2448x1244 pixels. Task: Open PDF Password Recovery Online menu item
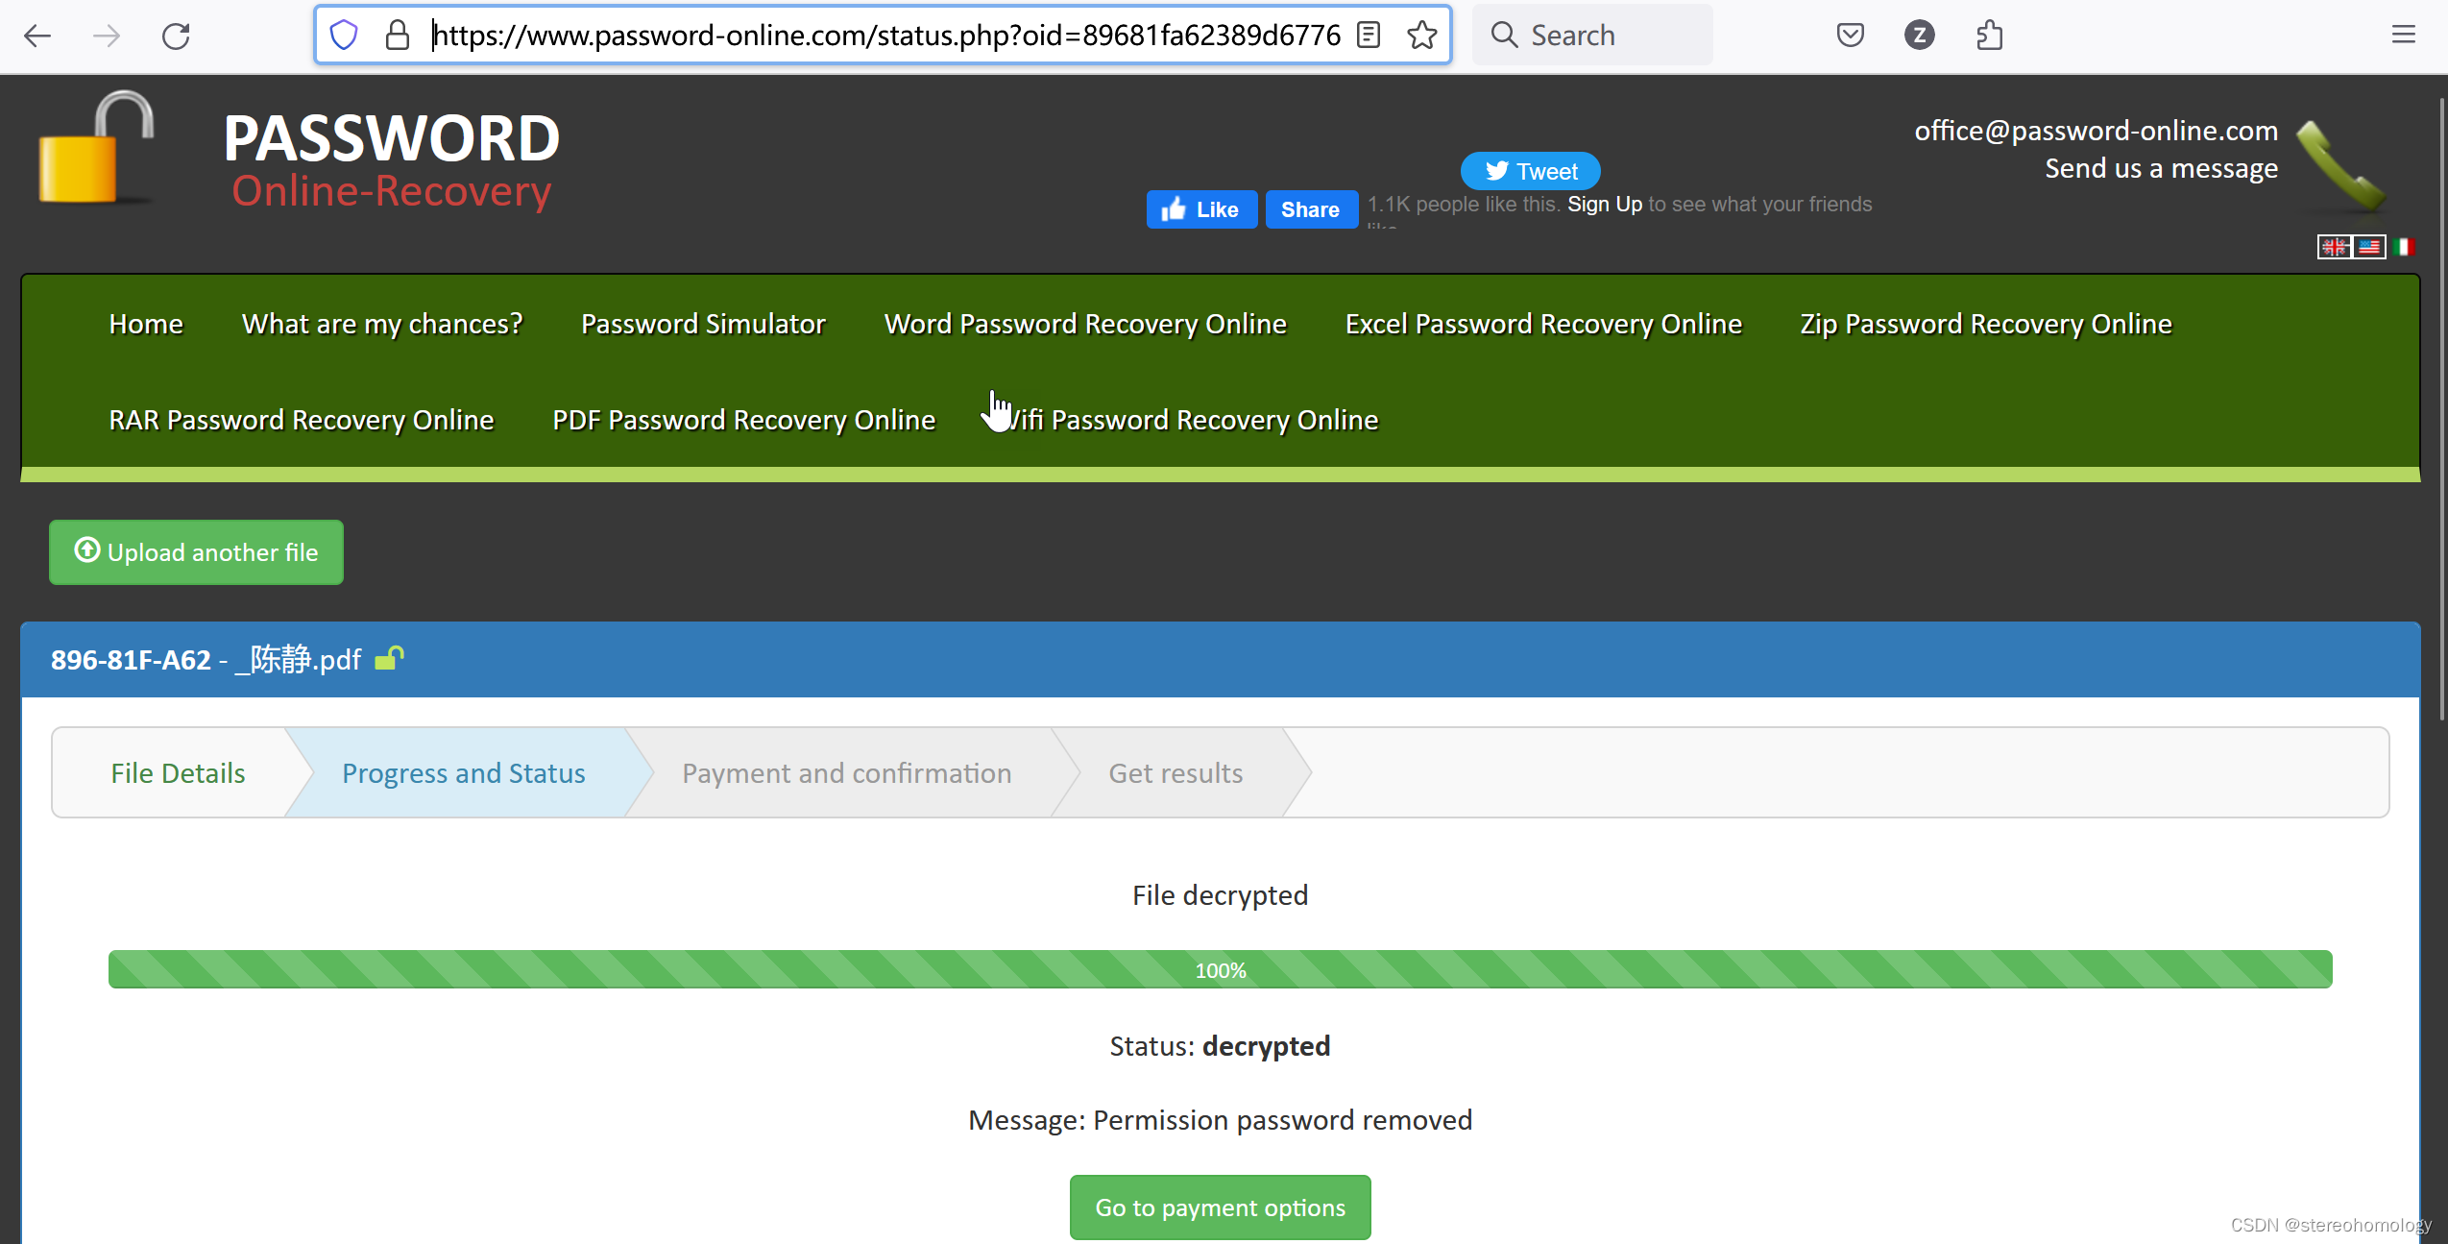tap(743, 420)
